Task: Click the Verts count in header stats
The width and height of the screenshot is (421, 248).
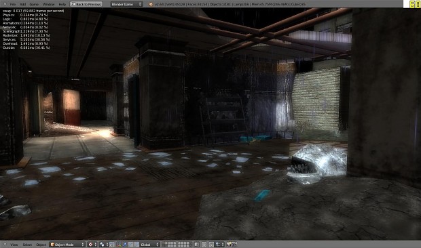Action: click(x=176, y=4)
